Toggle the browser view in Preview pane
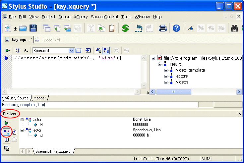244x163 pixels. pos(14,132)
